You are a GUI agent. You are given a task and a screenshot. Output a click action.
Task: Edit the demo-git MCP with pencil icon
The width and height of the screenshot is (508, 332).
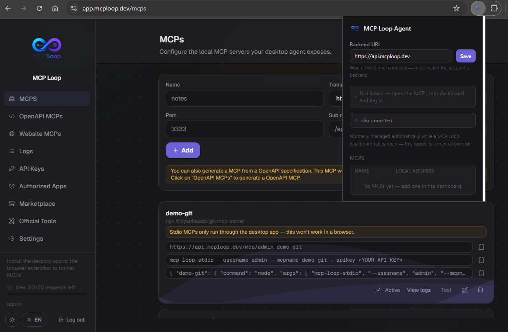(465, 290)
